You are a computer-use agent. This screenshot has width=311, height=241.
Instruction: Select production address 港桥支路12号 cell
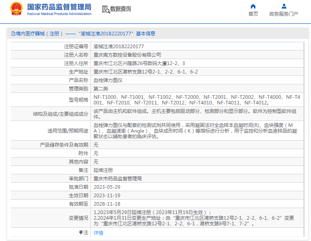click(146, 72)
